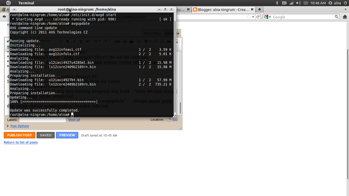Image resolution: width=349 pixels, height=196 pixels.
Task: Insert a video into the post
Action: (x=132, y=41)
